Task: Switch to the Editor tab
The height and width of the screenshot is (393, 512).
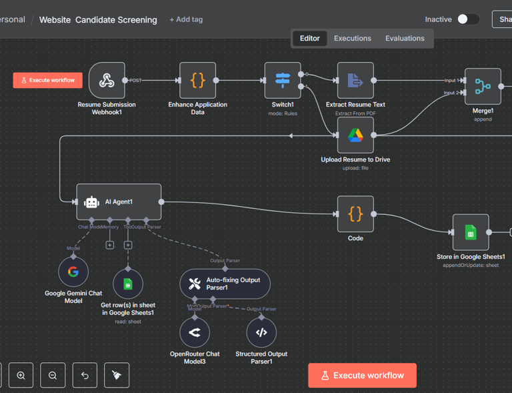Action: pyautogui.click(x=309, y=38)
